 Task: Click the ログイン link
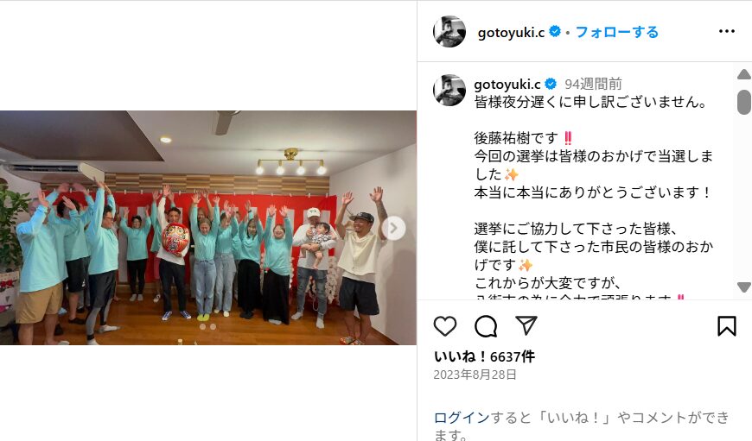coord(461,418)
